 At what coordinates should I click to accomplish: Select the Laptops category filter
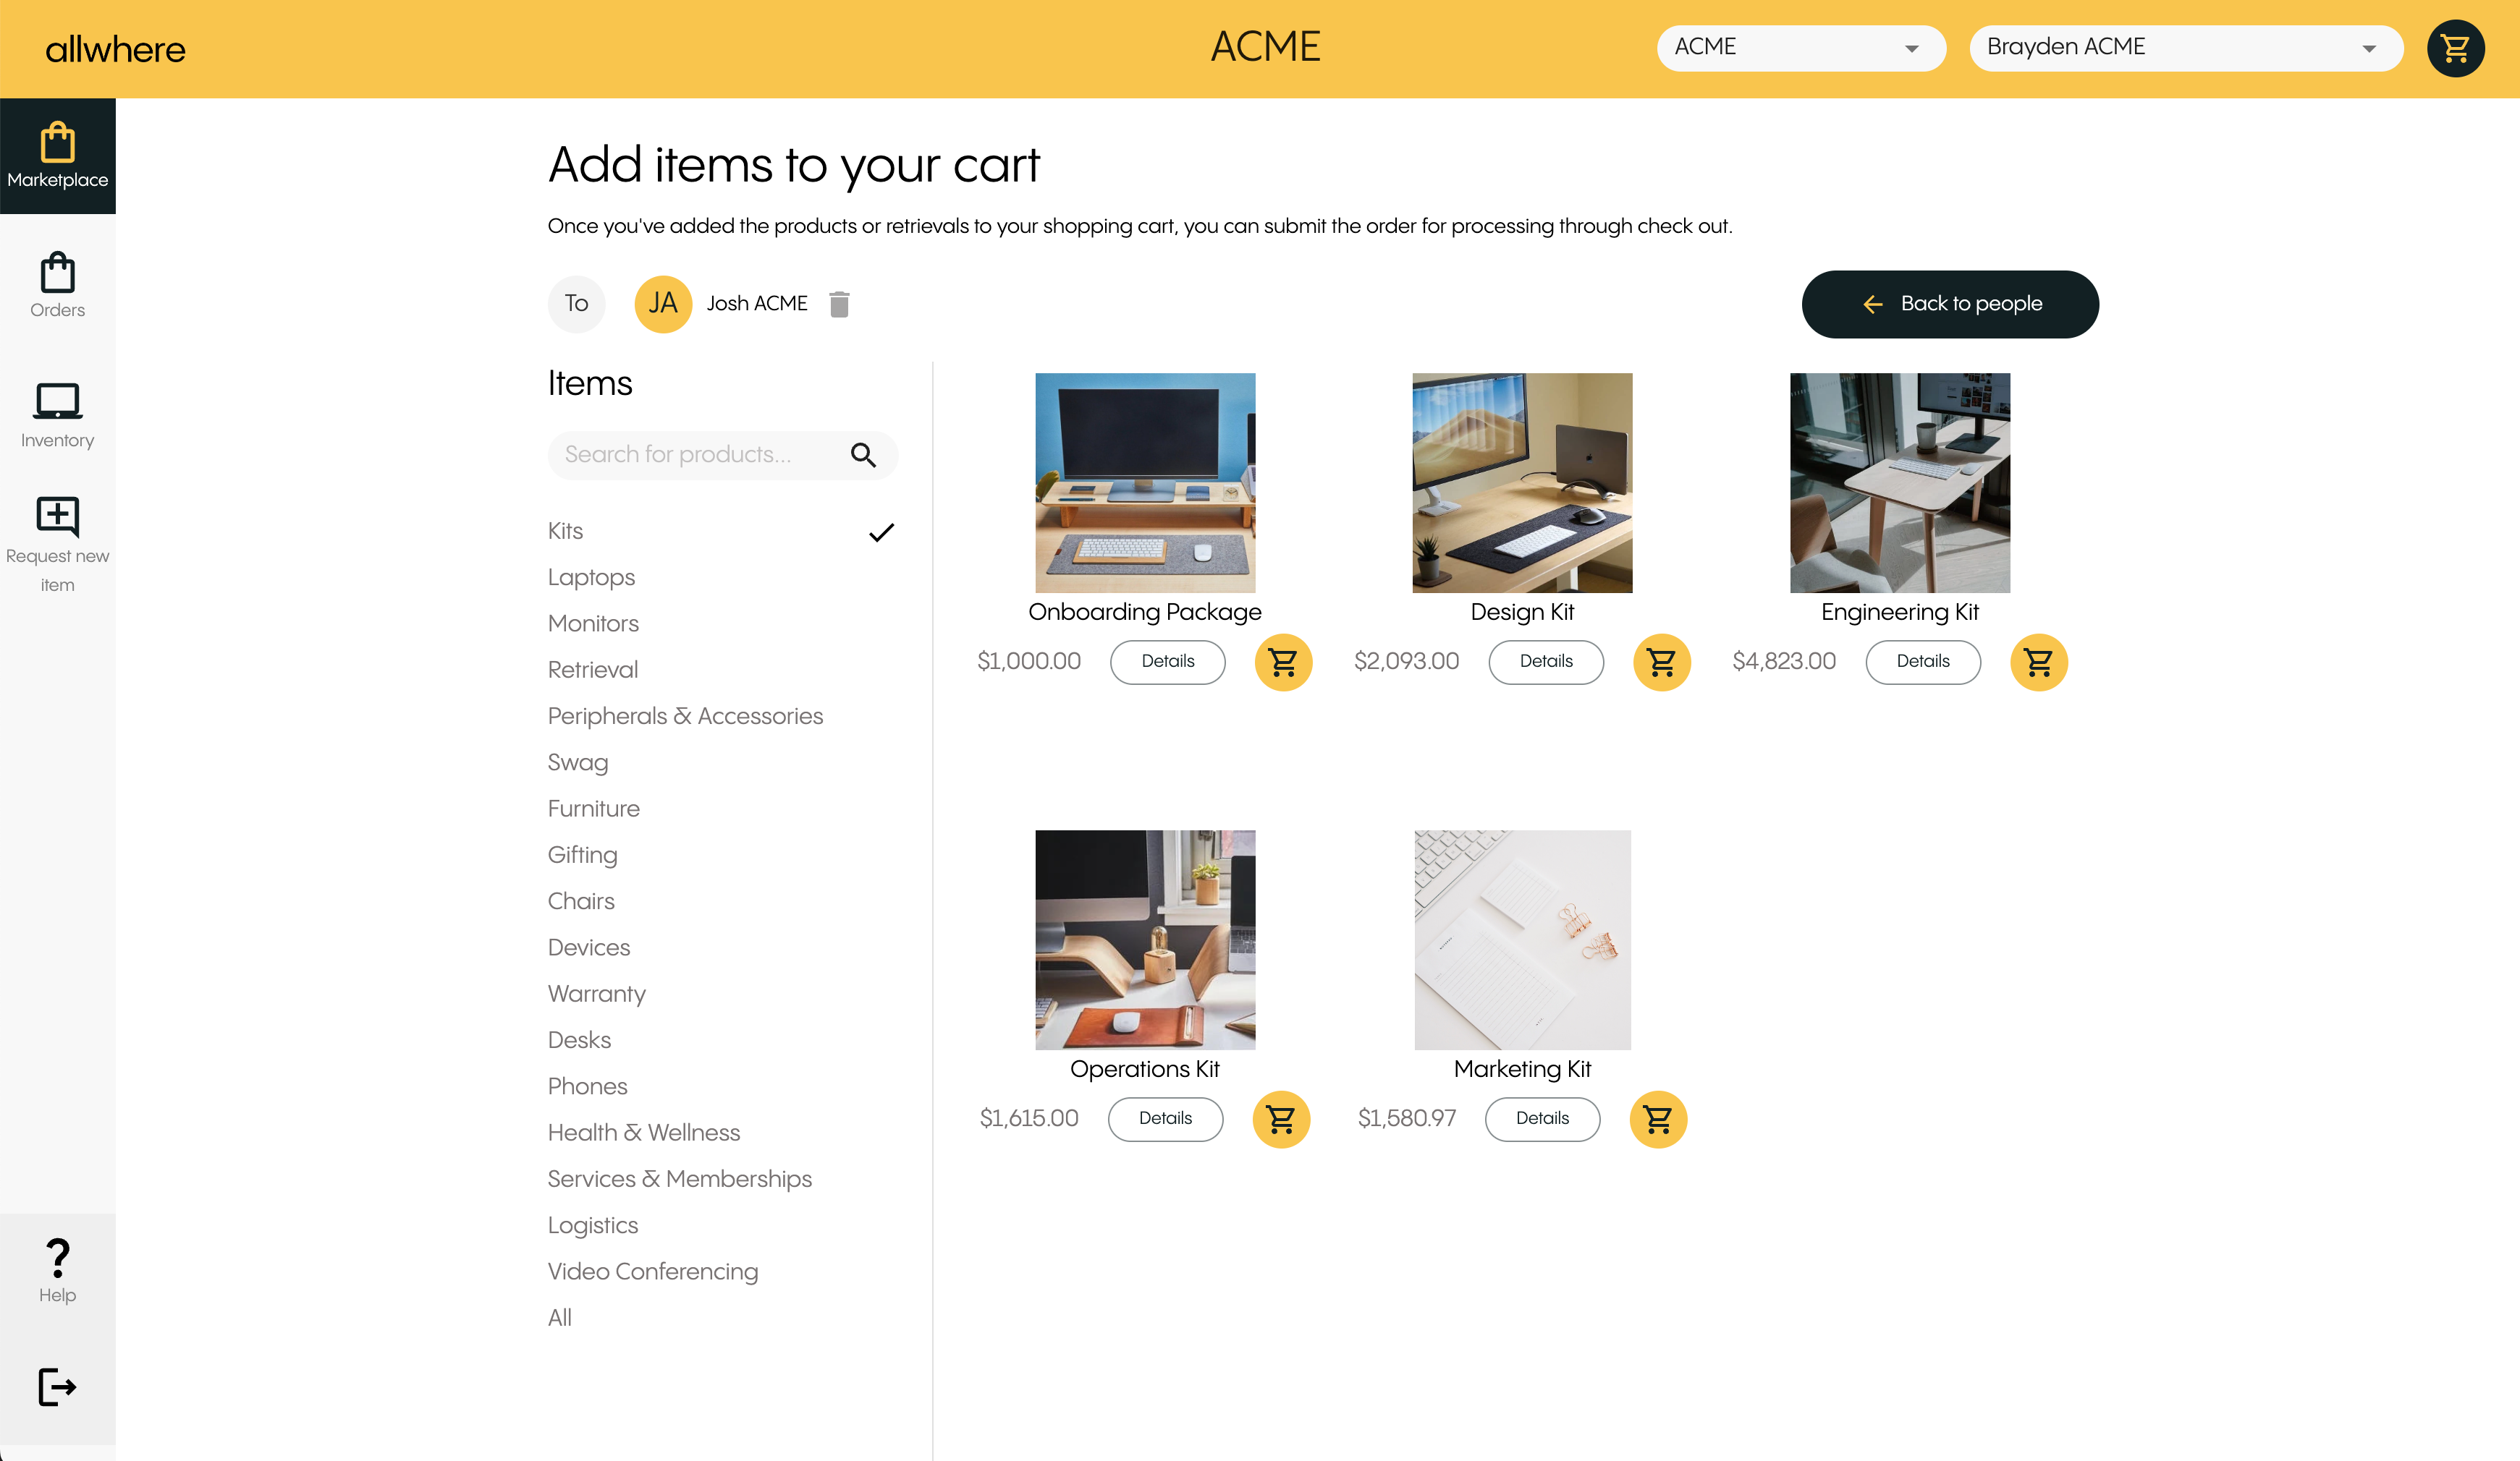click(x=590, y=576)
